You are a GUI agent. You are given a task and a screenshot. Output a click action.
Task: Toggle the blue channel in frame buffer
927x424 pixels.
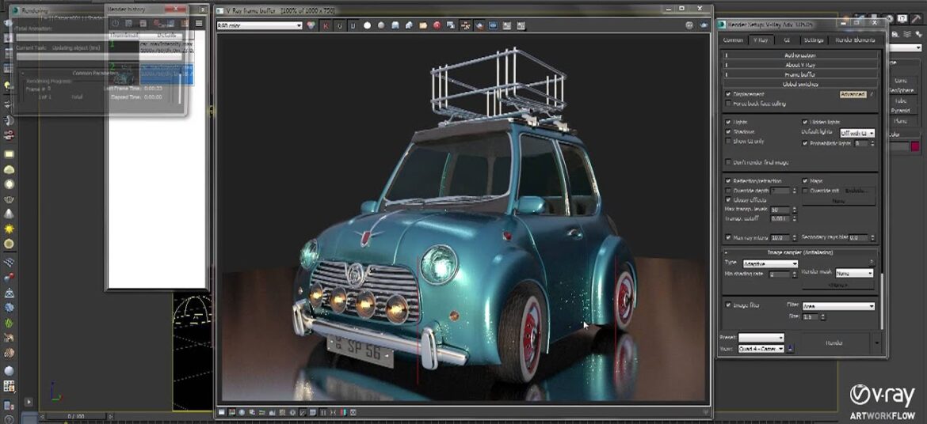pos(353,25)
